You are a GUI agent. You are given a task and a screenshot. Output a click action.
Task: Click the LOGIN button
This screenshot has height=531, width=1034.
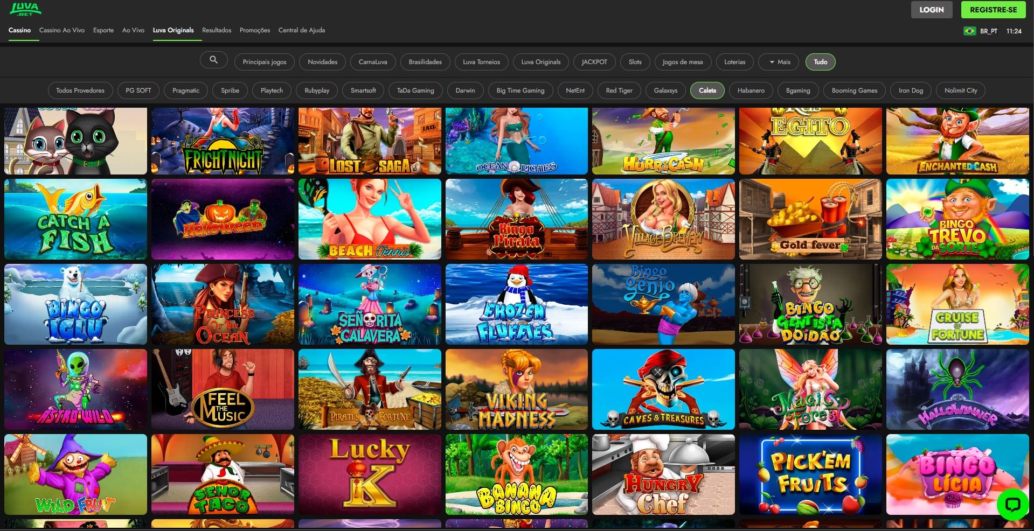931,10
